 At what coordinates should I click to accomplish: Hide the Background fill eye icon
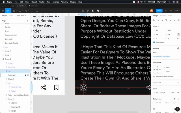pos(174,103)
